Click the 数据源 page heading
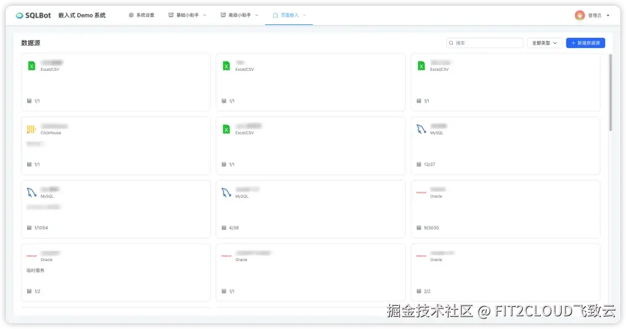The image size is (626, 329). coord(31,43)
